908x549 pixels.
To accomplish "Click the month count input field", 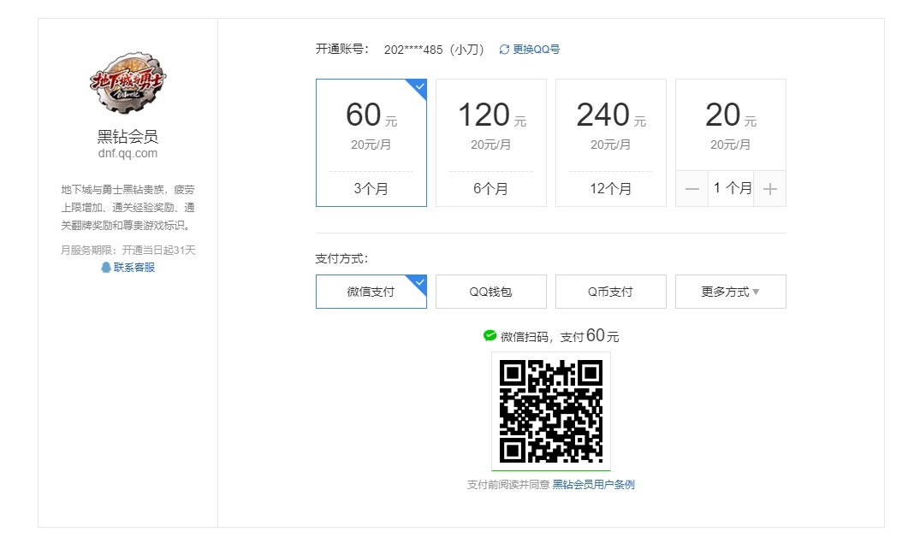I will pyautogui.click(x=730, y=189).
